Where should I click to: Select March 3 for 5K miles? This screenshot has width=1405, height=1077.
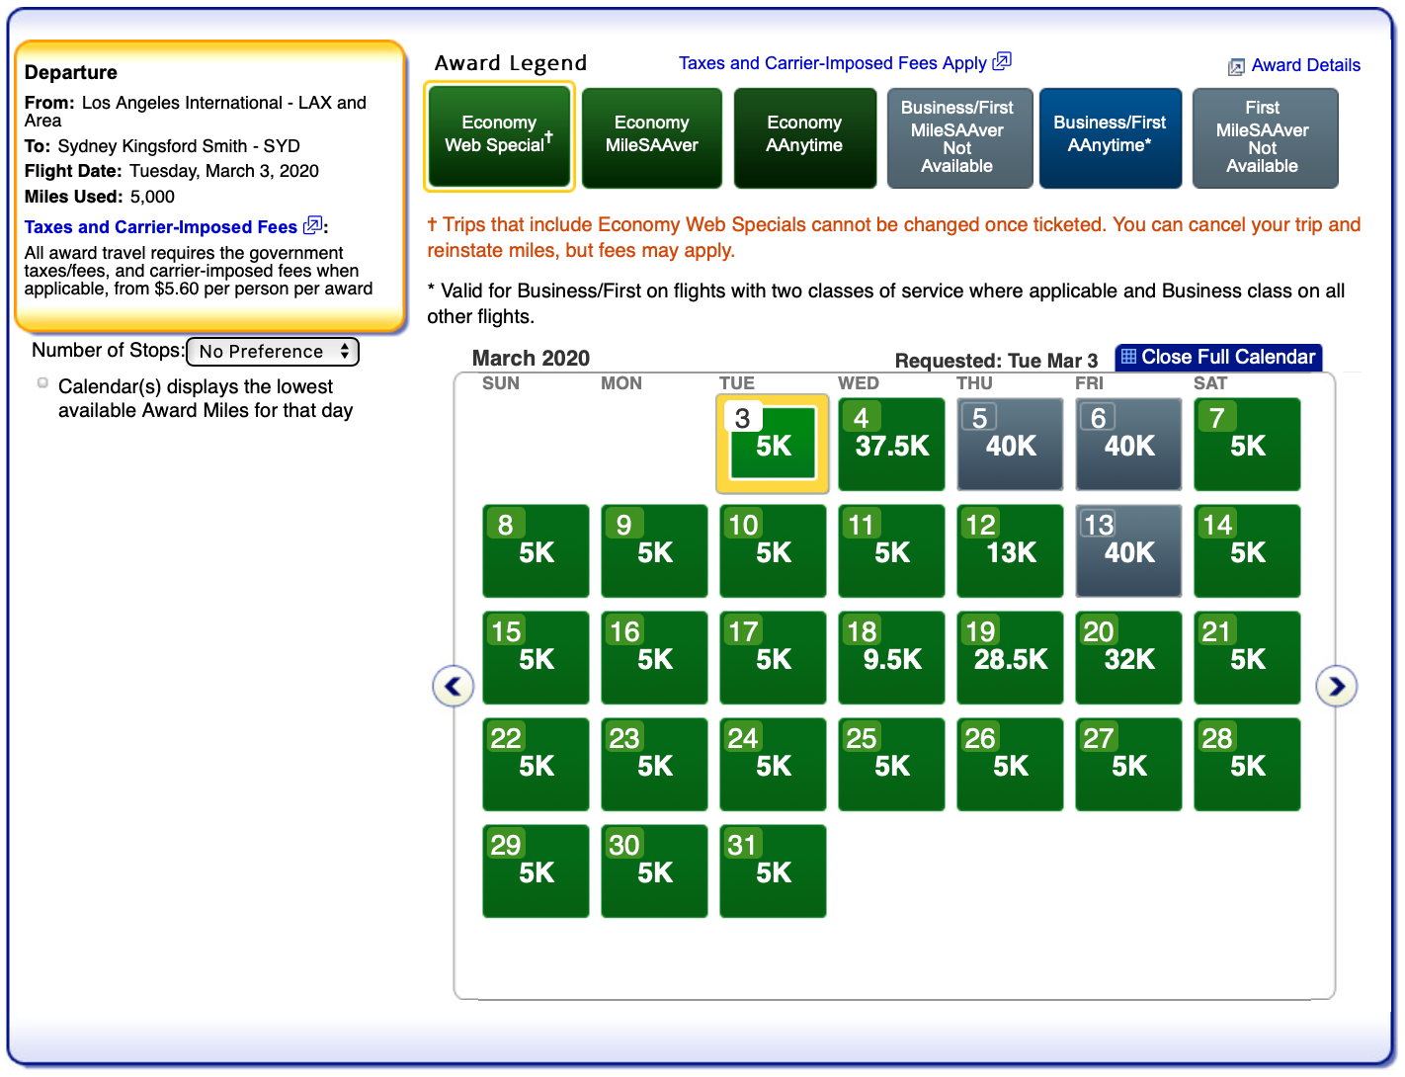point(773,444)
